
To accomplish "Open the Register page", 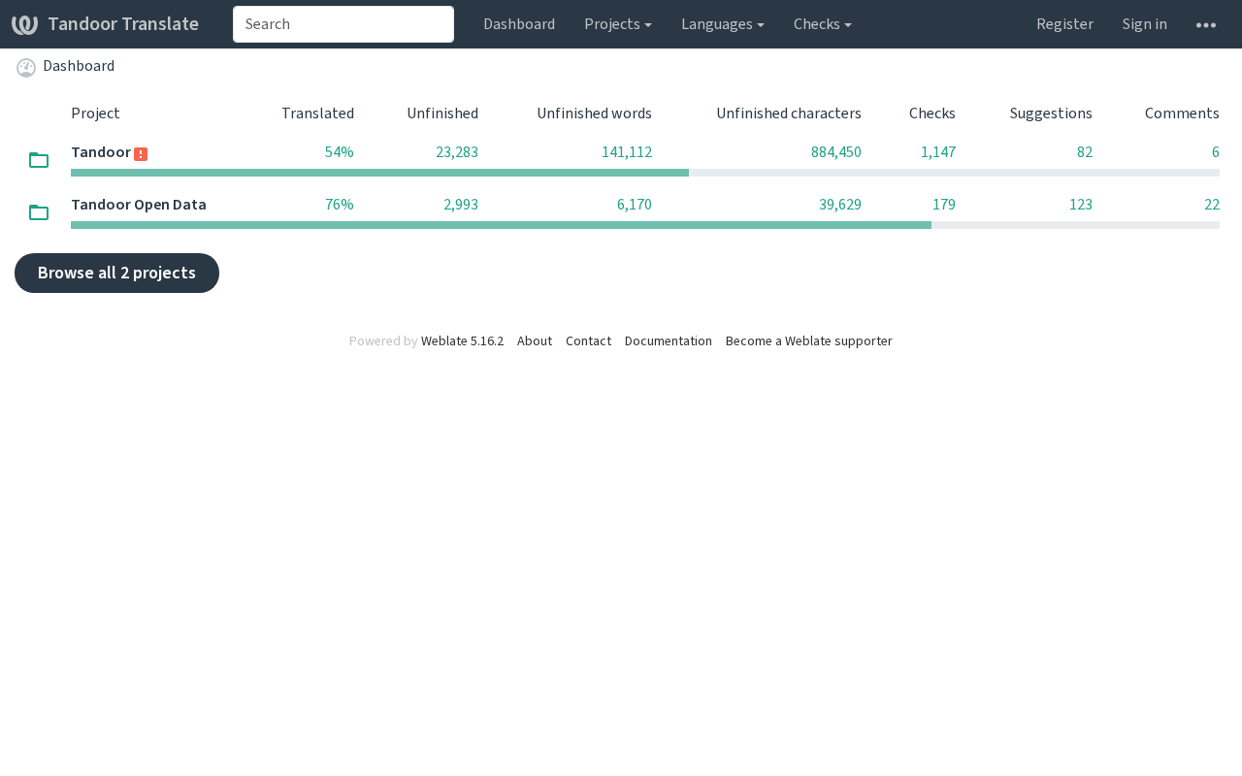I will [x=1064, y=24].
